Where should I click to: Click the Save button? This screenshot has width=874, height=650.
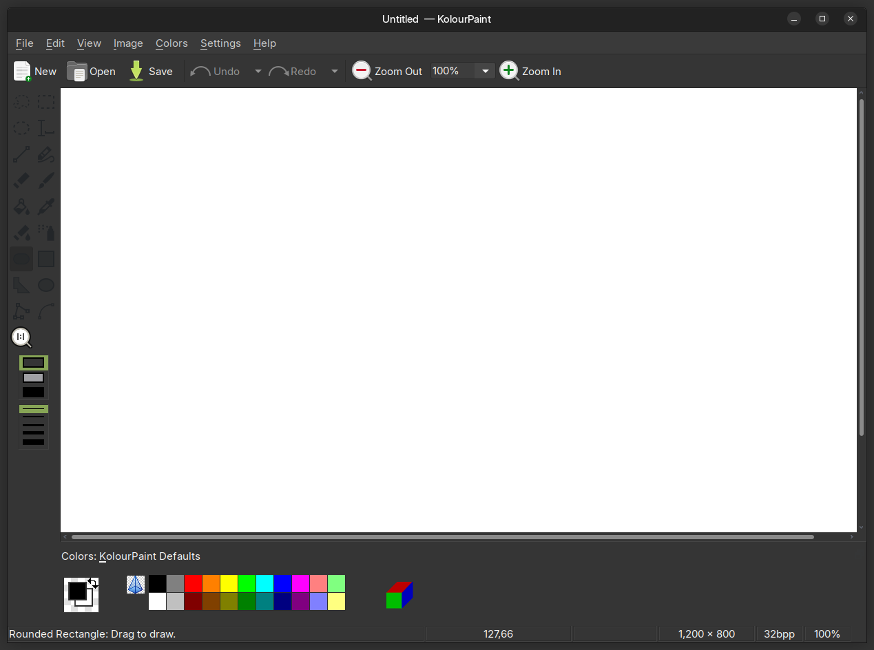pyautogui.click(x=151, y=72)
